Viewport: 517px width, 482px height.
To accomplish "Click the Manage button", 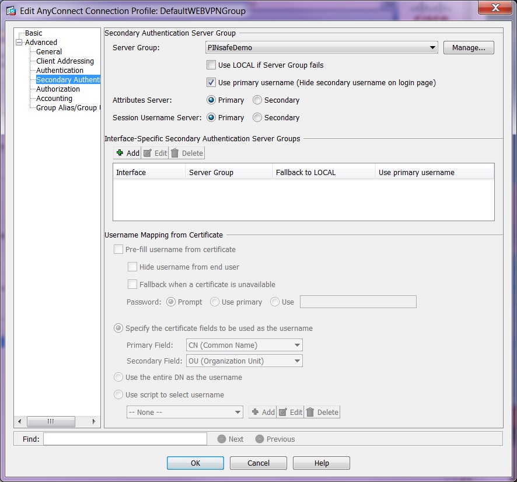I will pyautogui.click(x=468, y=47).
